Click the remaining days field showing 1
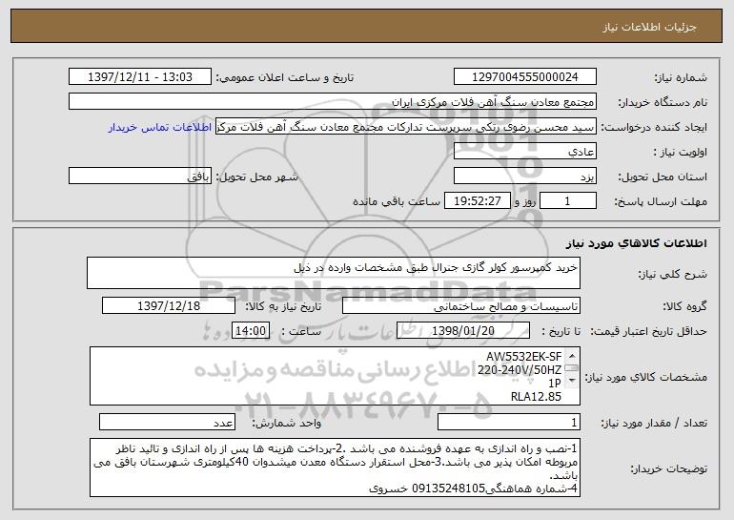The image size is (734, 520). click(568, 201)
